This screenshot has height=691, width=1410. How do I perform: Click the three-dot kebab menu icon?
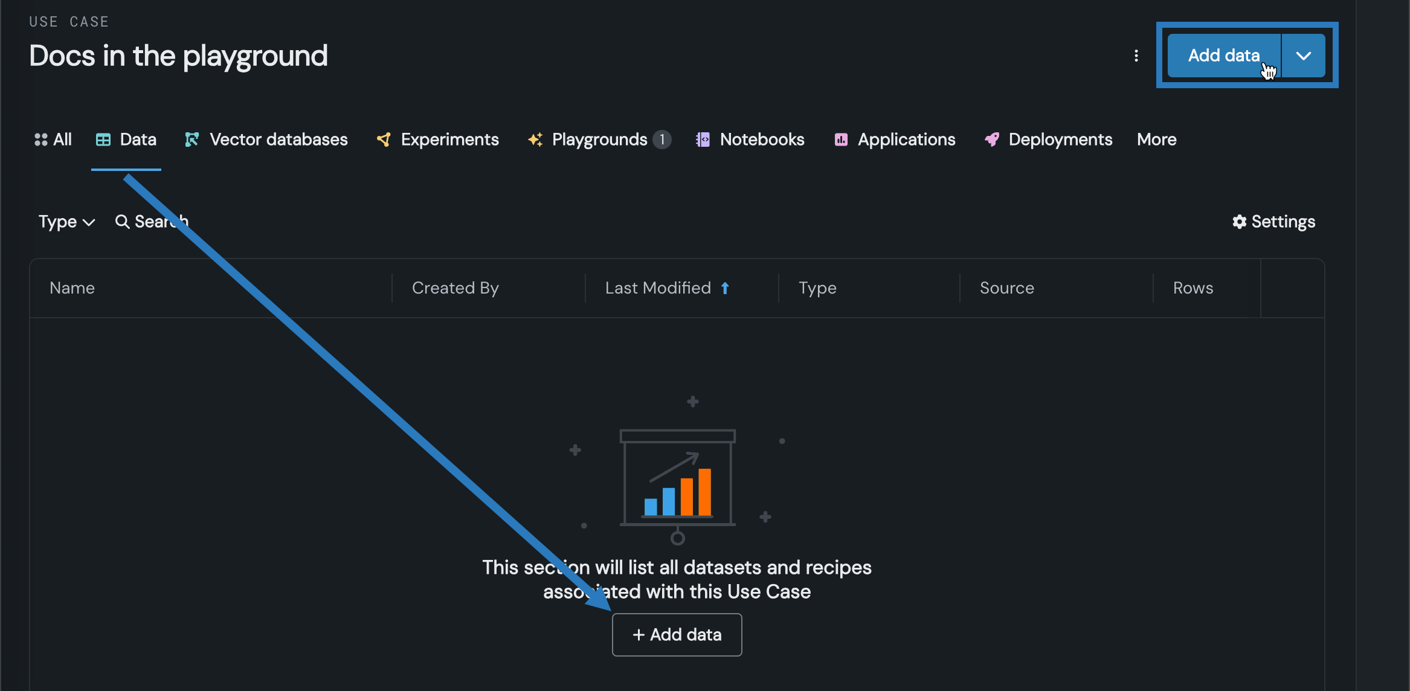[1136, 56]
